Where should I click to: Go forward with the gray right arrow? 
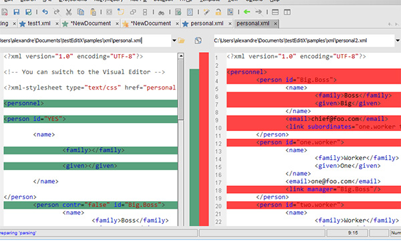(259, 12)
